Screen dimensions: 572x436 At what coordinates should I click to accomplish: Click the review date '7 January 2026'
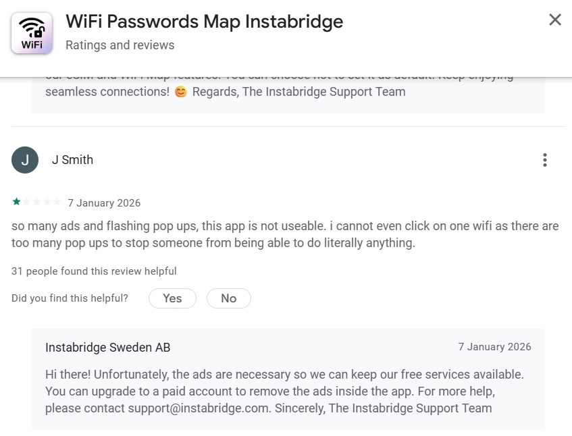coord(104,202)
